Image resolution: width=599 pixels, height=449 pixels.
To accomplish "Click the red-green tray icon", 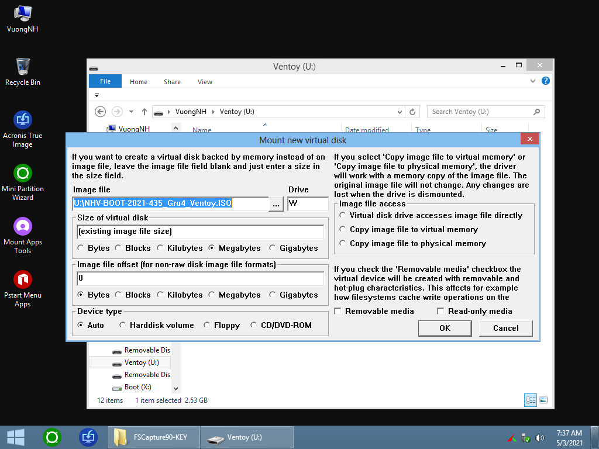I will pos(512,438).
